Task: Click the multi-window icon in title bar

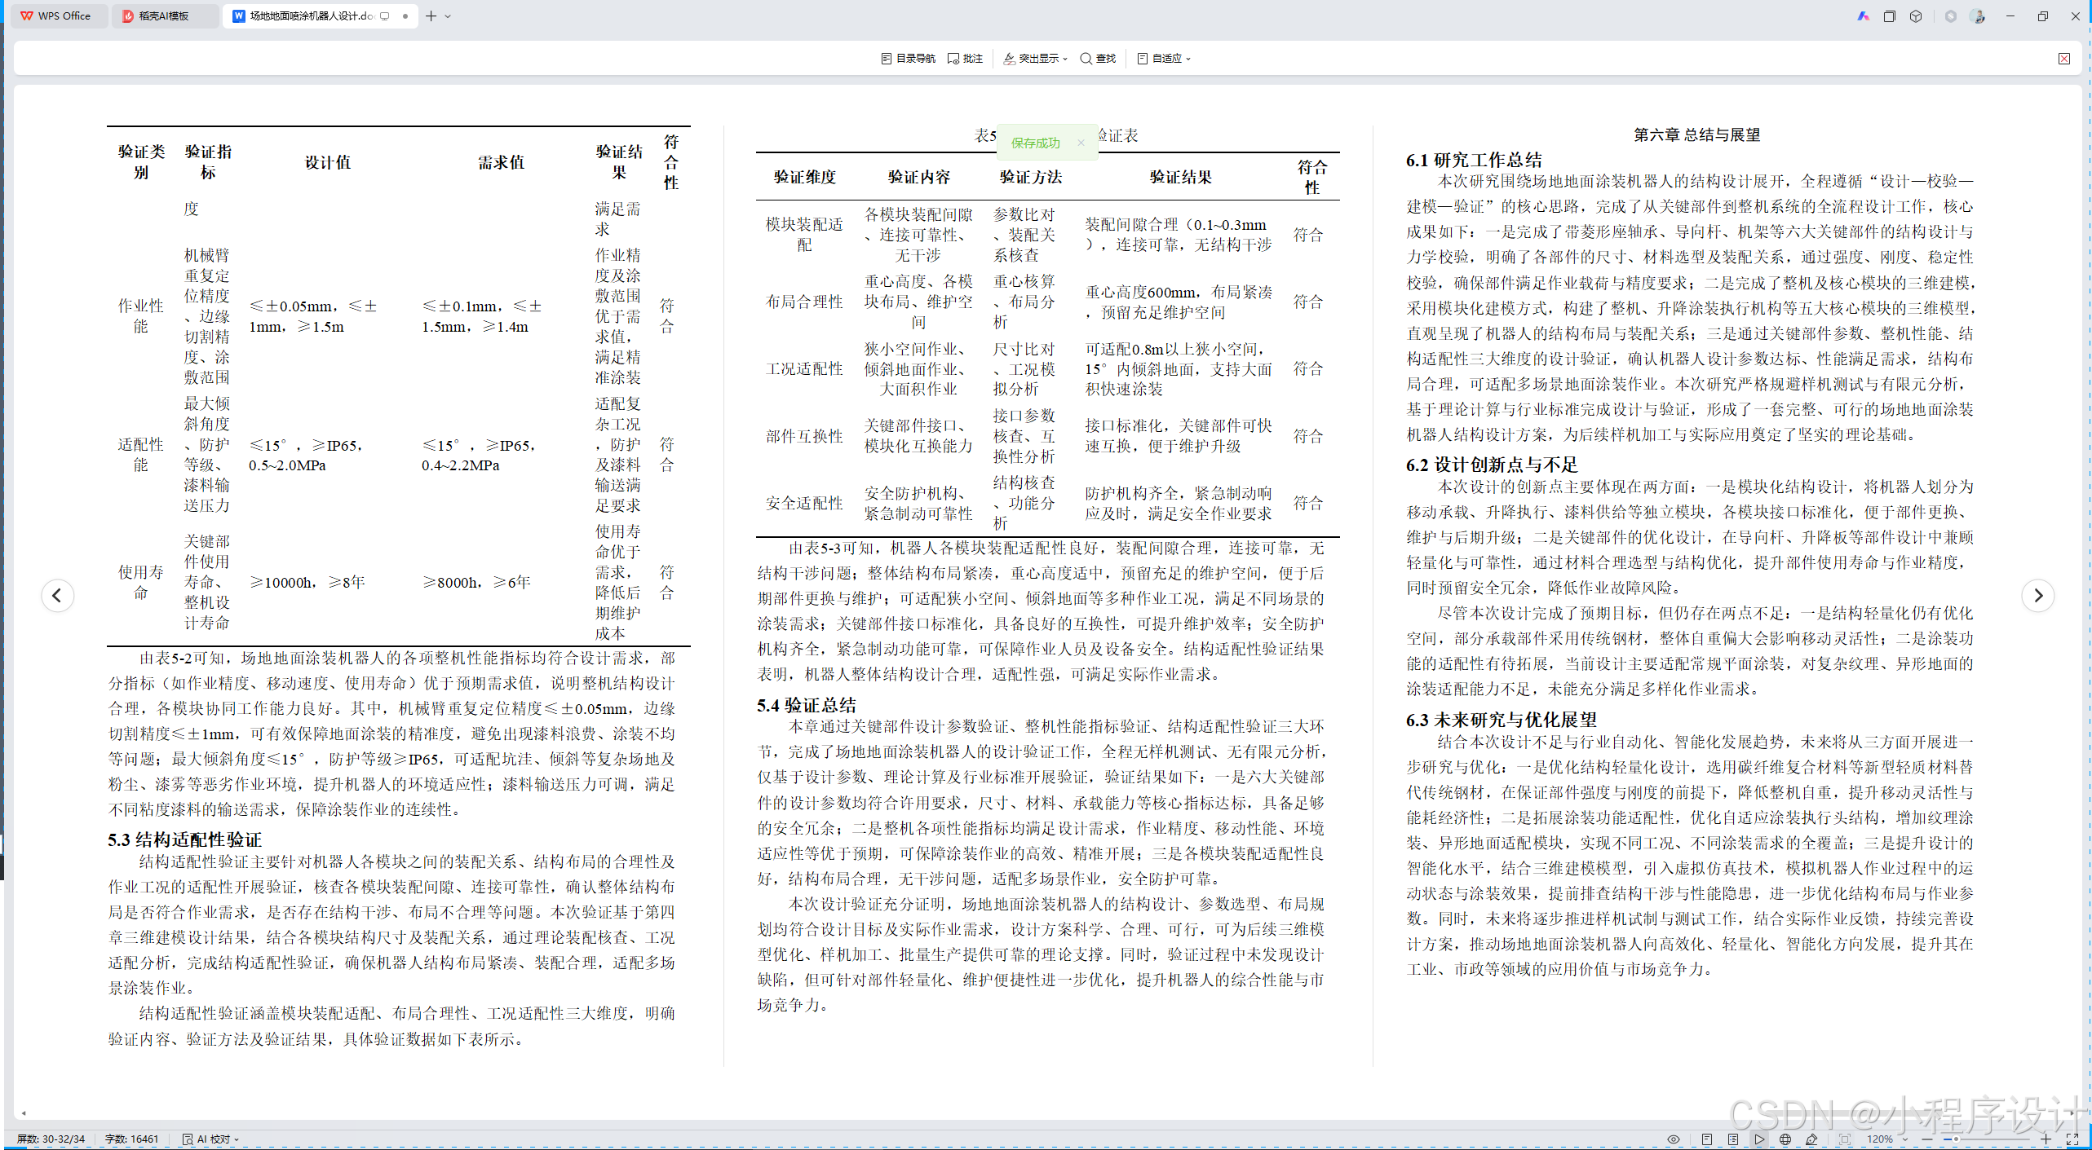Action: pos(1889,16)
